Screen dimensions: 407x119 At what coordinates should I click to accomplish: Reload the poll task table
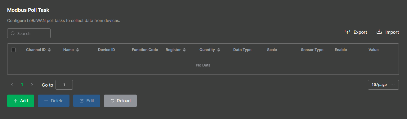[120, 101]
